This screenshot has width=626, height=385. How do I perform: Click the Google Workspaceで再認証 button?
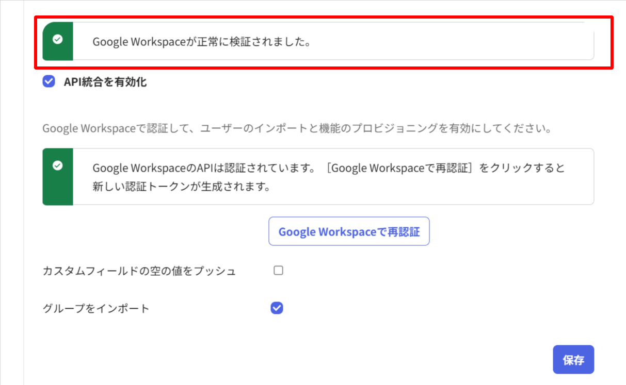[349, 231]
